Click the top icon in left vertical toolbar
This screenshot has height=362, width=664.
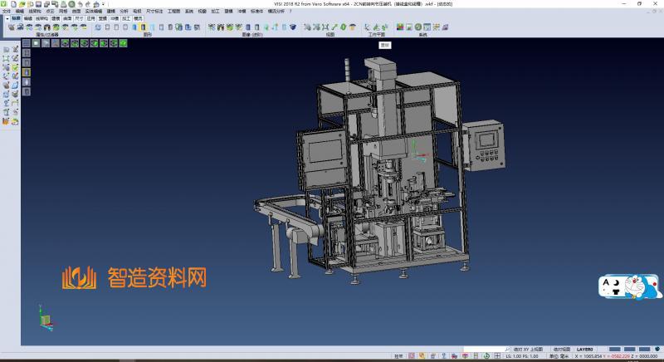coord(6,50)
